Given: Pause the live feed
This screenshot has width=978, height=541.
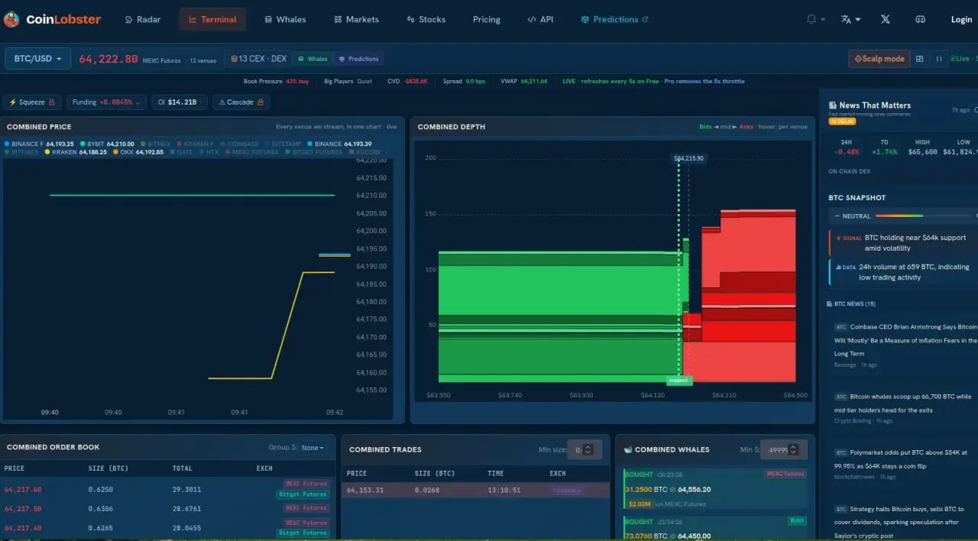Looking at the screenshot, I should pos(939,59).
